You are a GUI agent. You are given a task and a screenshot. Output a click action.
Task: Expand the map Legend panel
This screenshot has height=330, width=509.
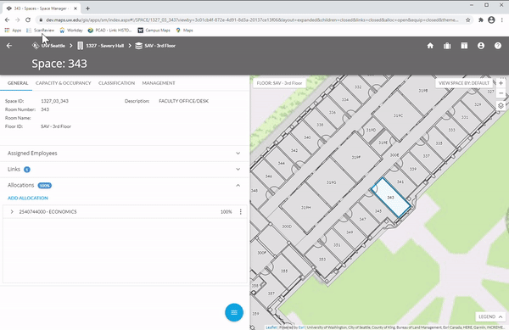click(x=490, y=316)
